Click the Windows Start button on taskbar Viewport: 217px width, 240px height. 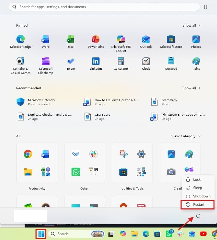(41, 234)
